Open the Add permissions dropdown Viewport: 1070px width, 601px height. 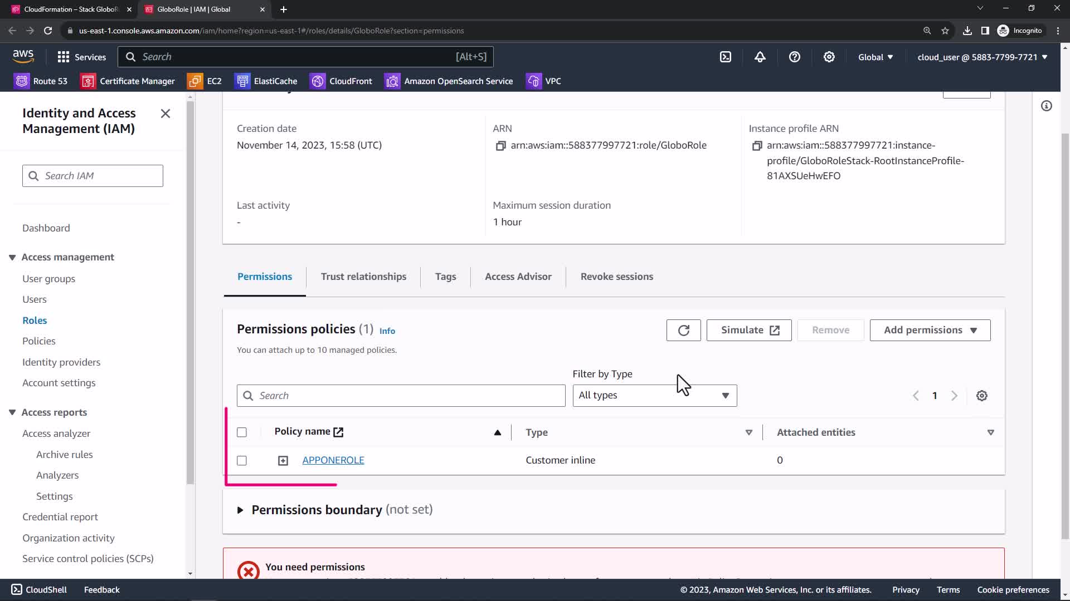[930, 330]
